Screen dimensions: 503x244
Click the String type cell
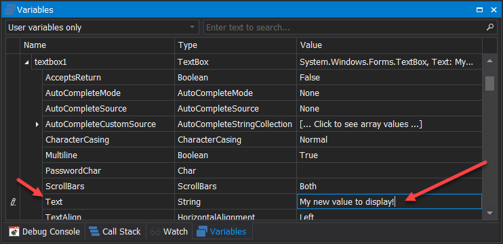tap(236, 202)
